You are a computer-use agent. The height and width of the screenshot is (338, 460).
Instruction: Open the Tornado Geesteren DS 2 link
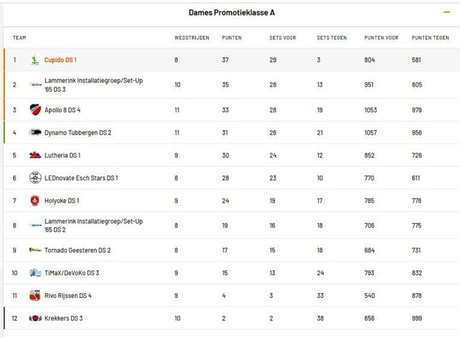tap(77, 250)
